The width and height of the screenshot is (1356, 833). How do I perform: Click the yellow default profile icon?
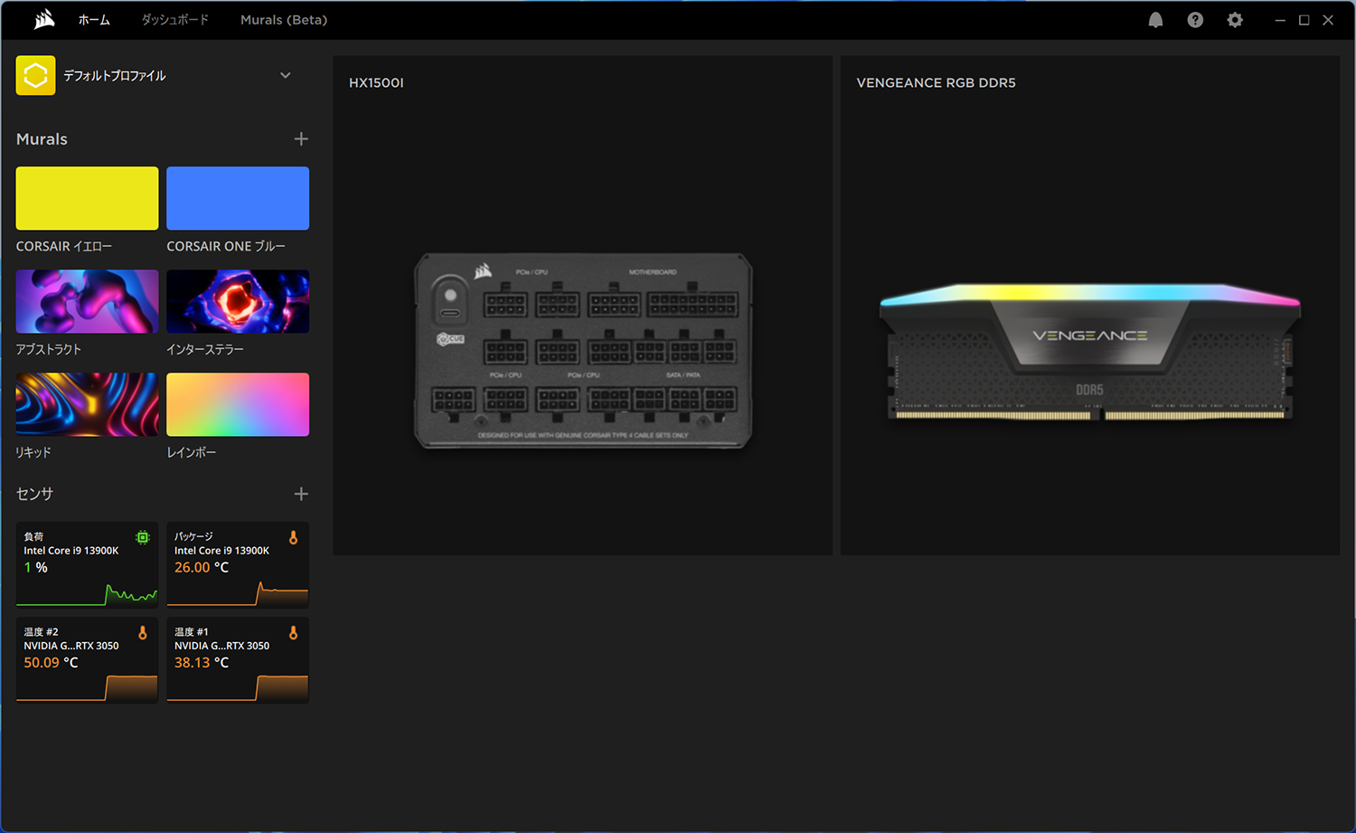(x=35, y=76)
